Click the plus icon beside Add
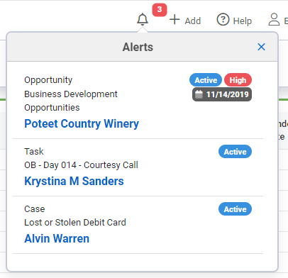 [x=175, y=19]
